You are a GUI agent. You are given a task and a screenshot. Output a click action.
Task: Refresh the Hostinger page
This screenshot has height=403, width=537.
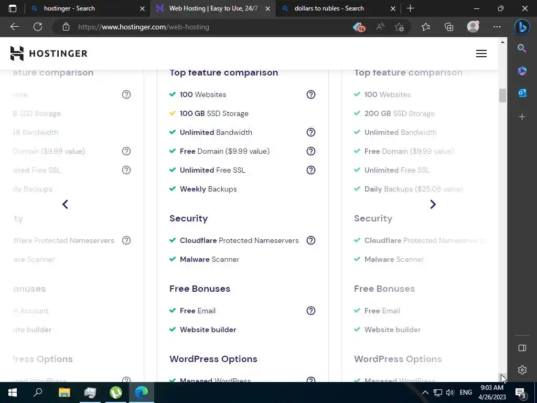point(38,27)
